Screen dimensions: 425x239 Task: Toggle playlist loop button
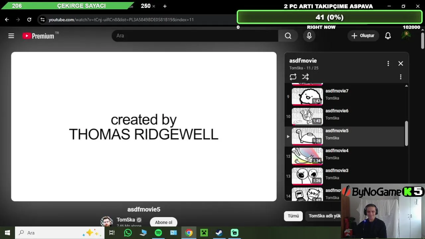click(293, 77)
